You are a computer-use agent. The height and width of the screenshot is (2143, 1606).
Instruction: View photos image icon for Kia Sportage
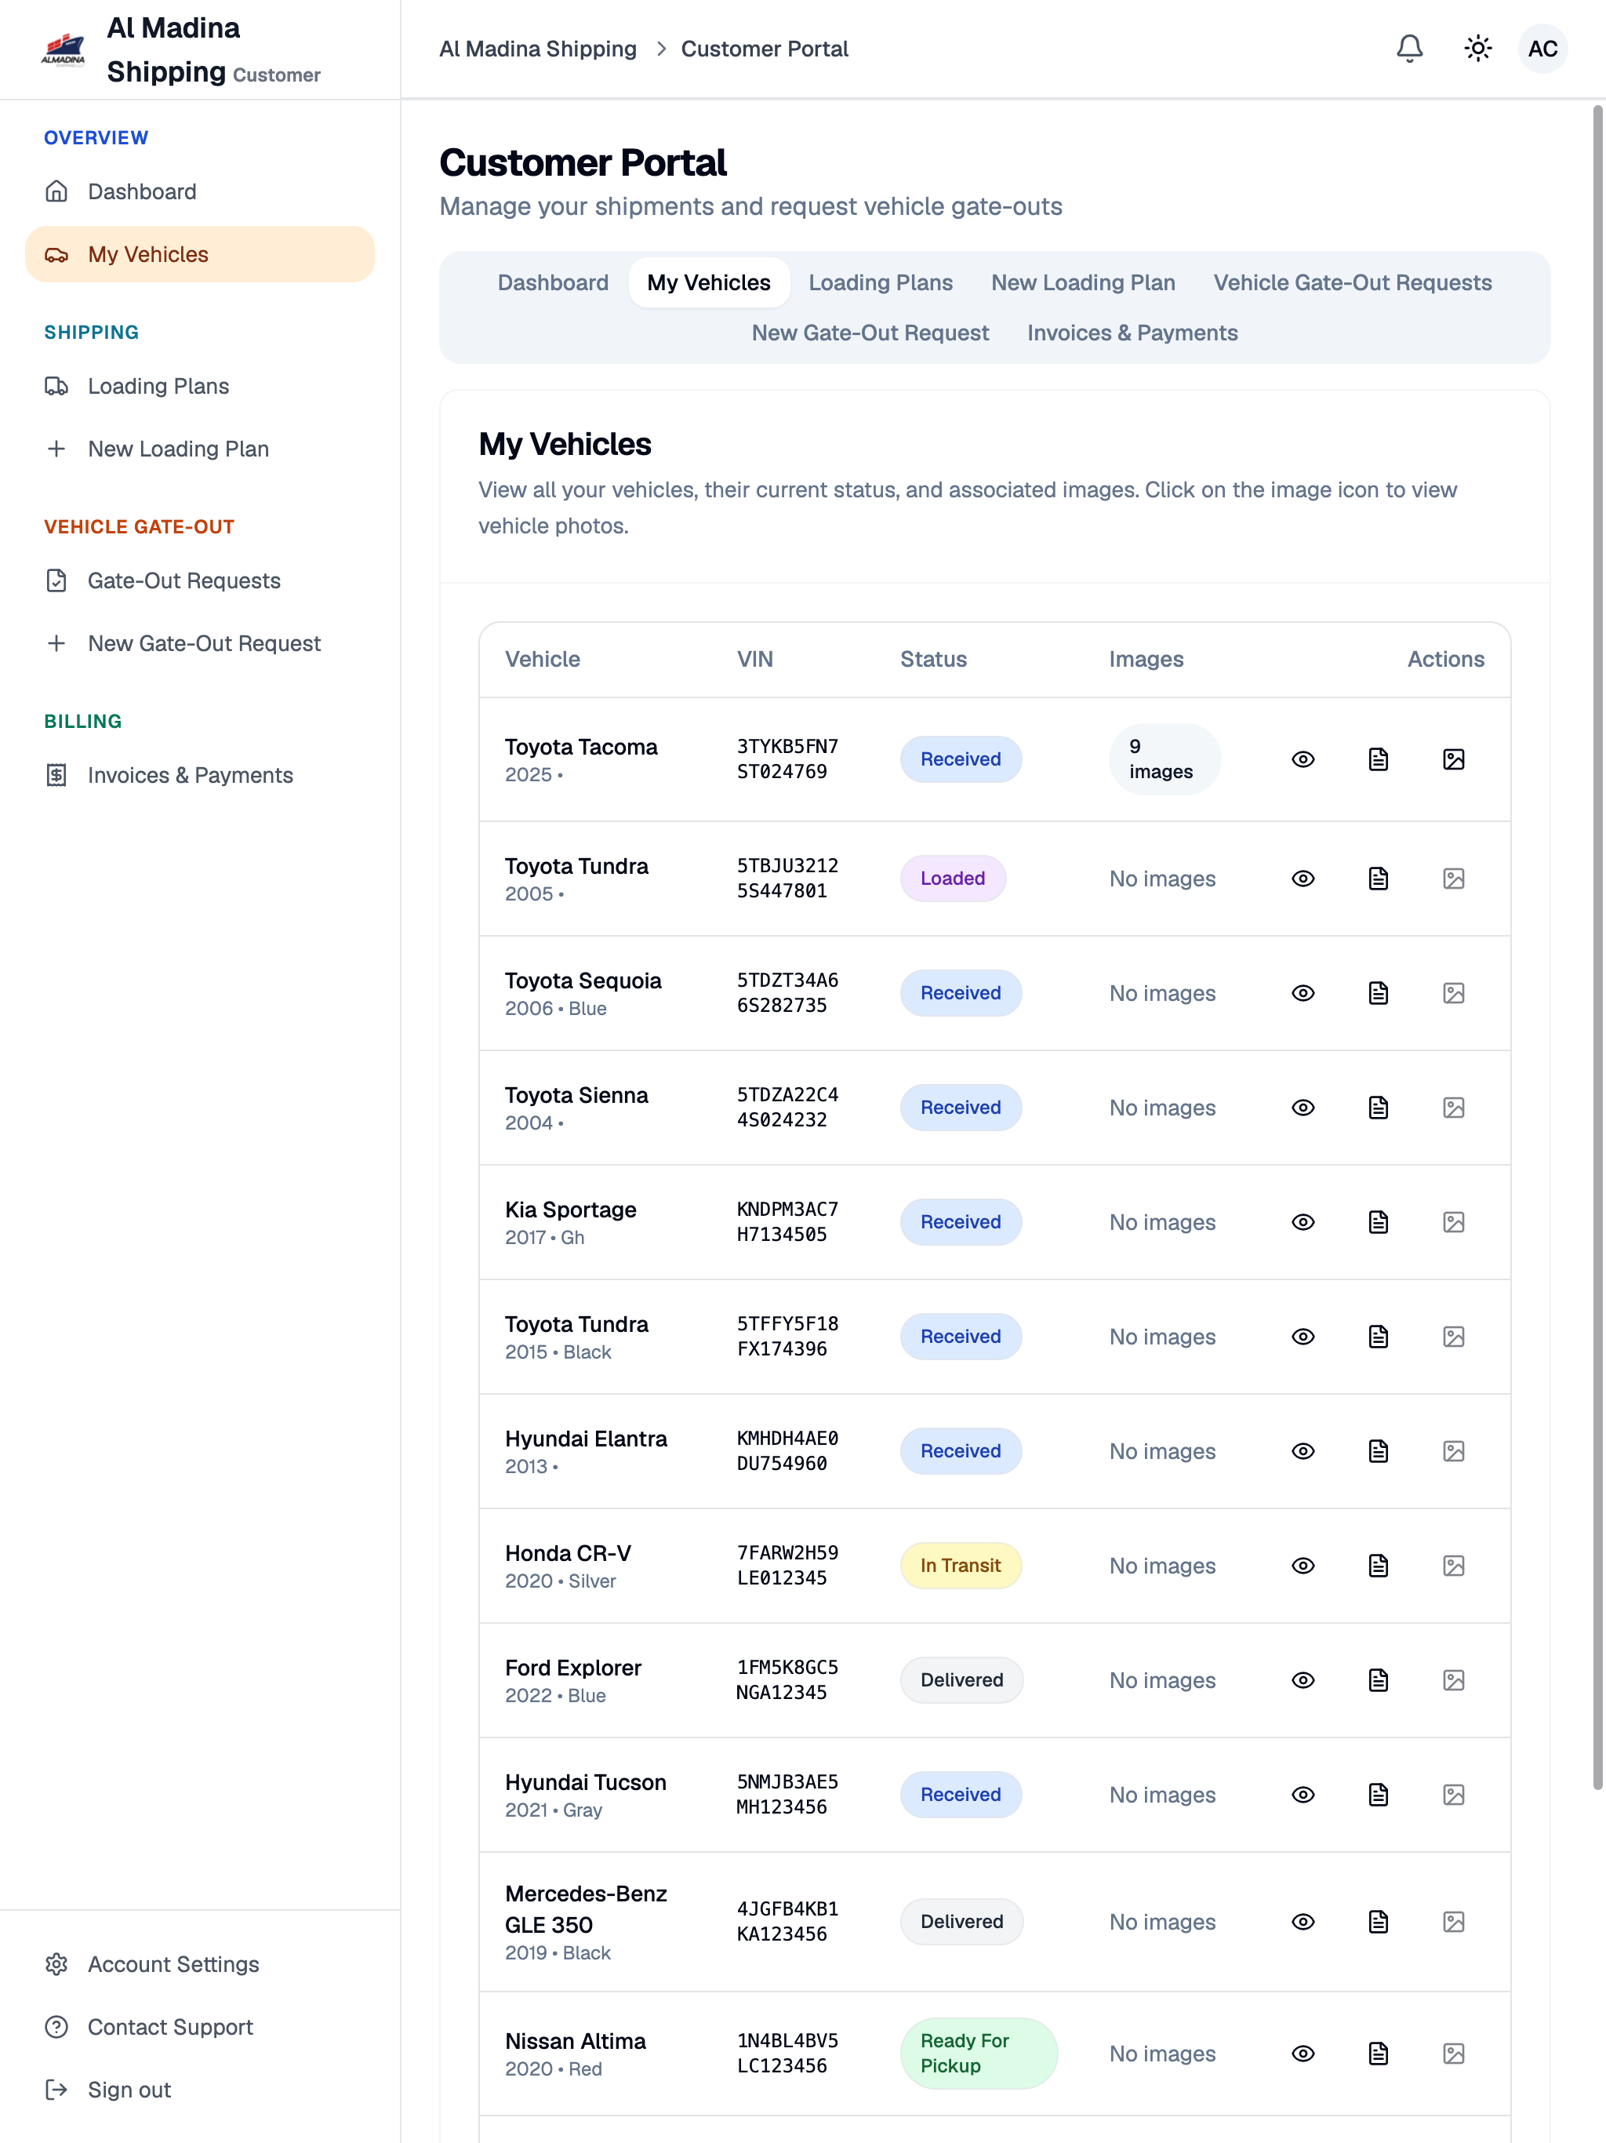click(x=1453, y=1221)
